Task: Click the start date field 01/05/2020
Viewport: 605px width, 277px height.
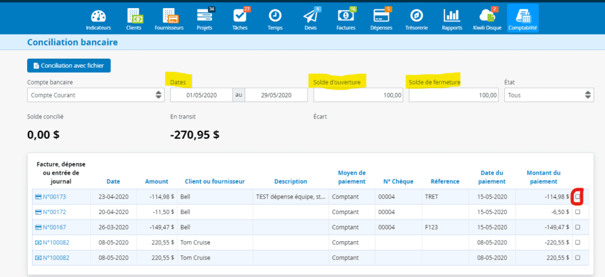Action: click(x=201, y=95)
